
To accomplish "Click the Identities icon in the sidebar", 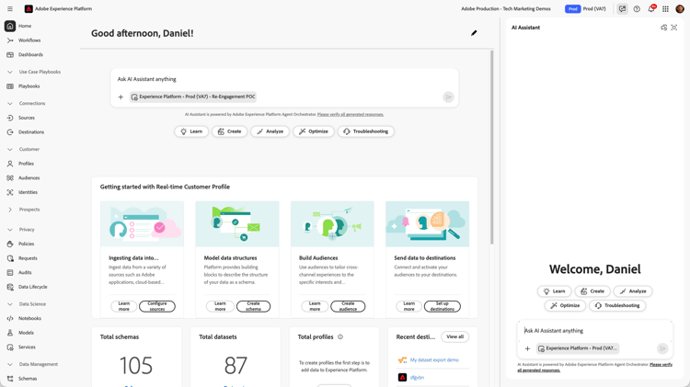I will (x=10, y=193).
